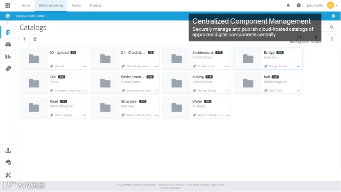Open the tags sidebar icon
This screenshot has width=341, height=192.
click(8, 69)
